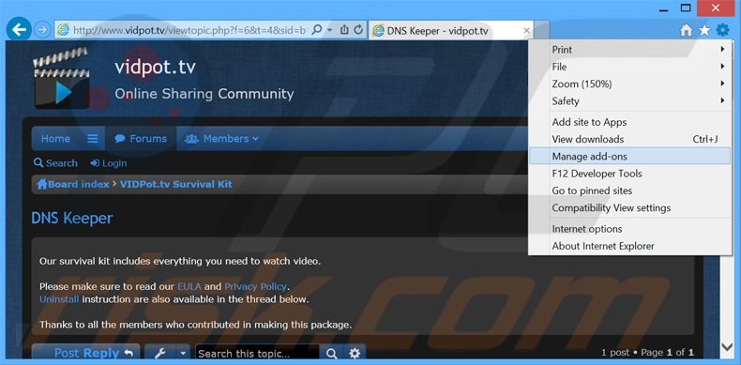
Task: Open Favorites star icon
Action: tap(704, 30)
